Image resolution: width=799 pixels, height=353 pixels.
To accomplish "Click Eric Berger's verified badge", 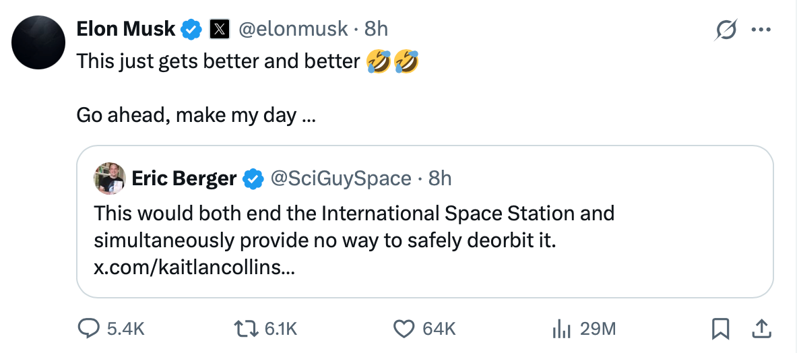I will (x=253, y=179).
